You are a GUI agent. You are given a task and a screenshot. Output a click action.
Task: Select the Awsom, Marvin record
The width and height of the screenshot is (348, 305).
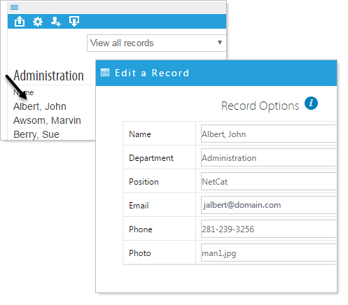click(47, 120)
